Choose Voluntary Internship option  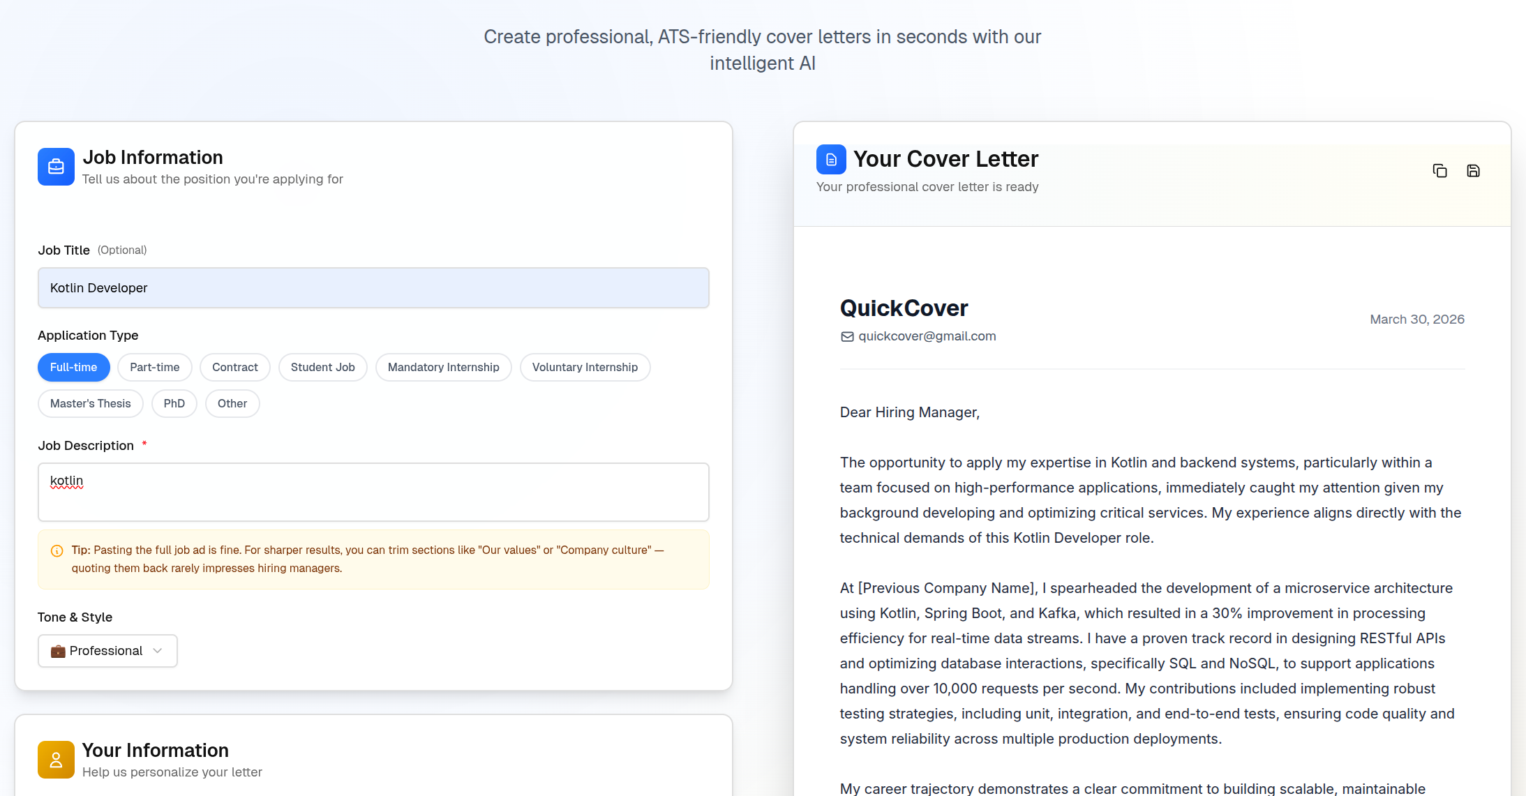[585, 368]
